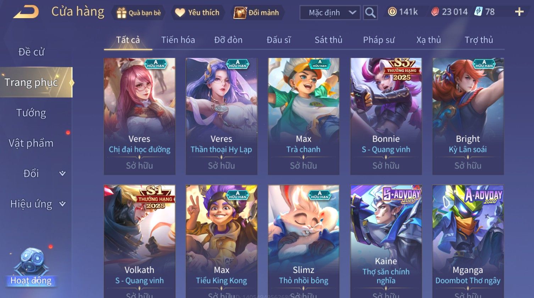This screenshot has width=534, height=298.
Task: Choose the Kaine Thợ săn chính nghĩa skin
Action: pyautogui.click(x=386, y=242)
